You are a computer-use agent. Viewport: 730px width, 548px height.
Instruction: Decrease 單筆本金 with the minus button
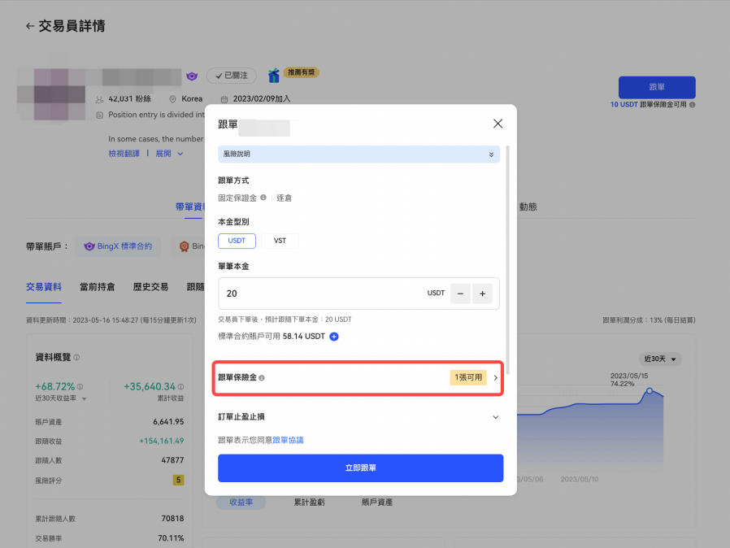tap(460, 294)
